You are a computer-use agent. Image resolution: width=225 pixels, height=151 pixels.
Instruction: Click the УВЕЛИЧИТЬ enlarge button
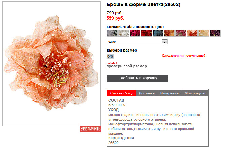click(90, 129)
